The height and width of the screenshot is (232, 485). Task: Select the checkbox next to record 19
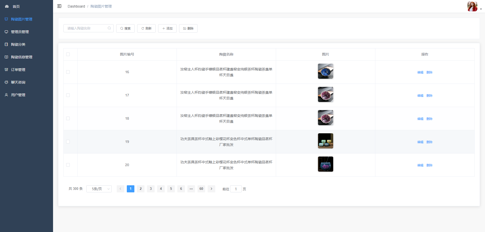(x=68, y=142)
